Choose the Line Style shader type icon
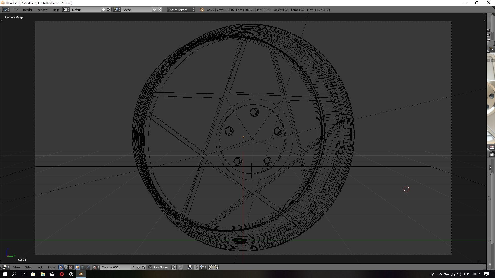The image size is (495, 278). point(88,267)
